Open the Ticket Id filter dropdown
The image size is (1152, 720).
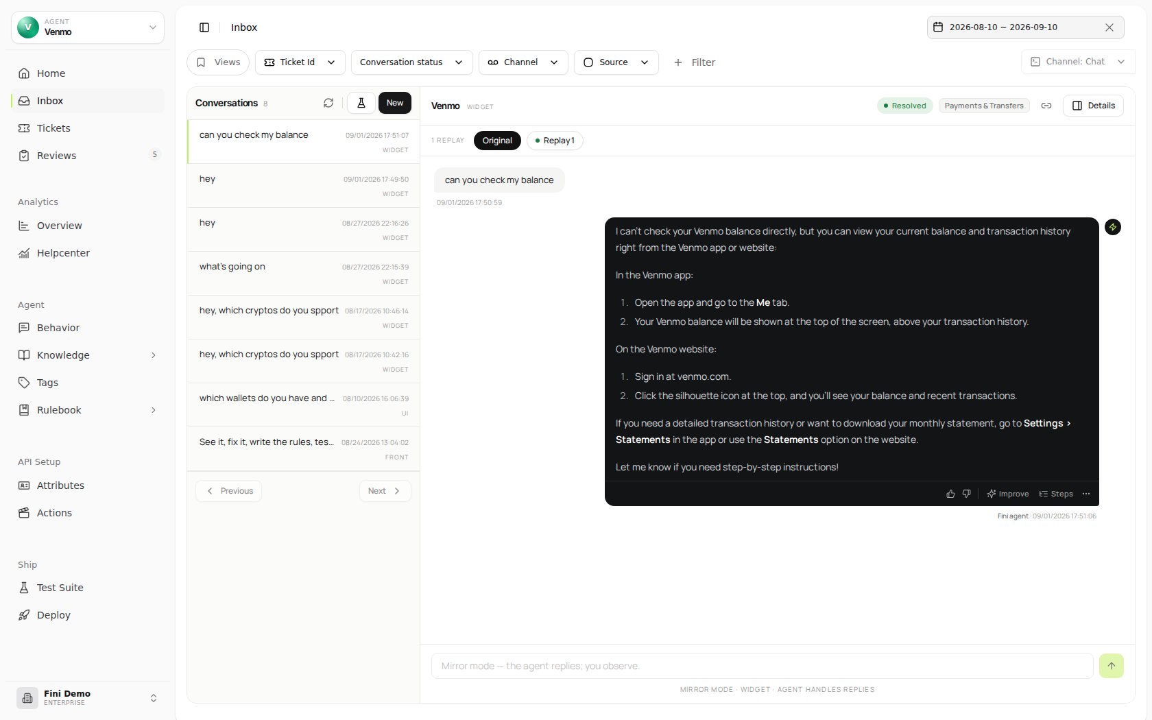300,62
